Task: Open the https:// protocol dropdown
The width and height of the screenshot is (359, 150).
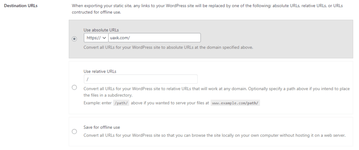Action: tap(96, 38)
